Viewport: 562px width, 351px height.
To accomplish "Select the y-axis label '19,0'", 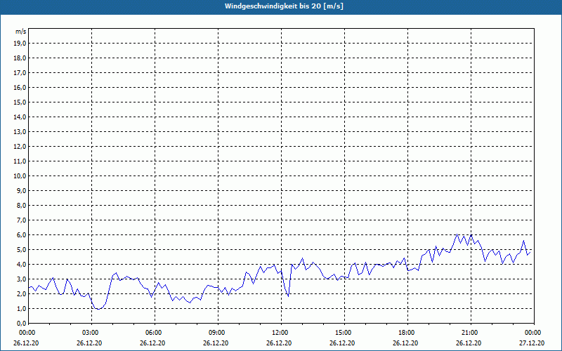I will 20,44.
